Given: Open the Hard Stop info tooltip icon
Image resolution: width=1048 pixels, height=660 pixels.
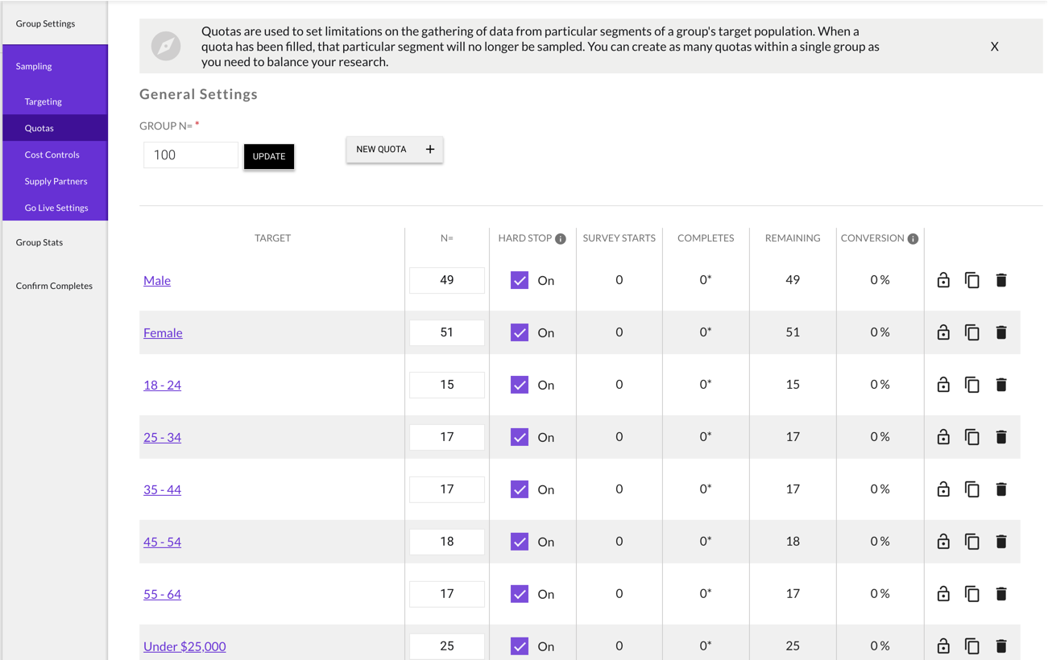Looking at the screenshot, I should point(561,238).
